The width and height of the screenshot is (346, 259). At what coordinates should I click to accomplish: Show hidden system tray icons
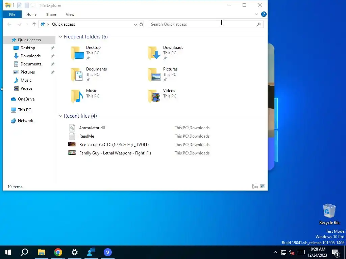click(x=275, y=252)
